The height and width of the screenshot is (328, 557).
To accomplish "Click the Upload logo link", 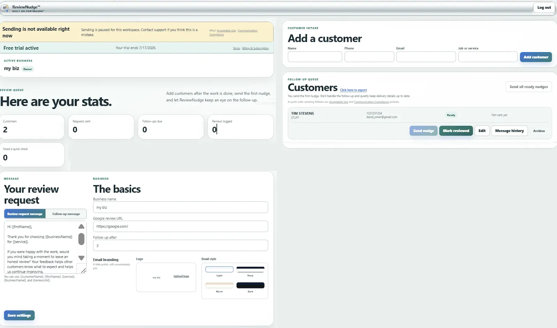I will (181, 276).
